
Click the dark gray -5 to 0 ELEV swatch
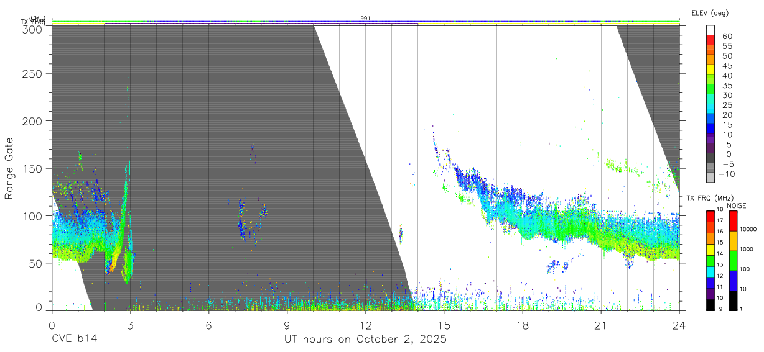point(710,159)
